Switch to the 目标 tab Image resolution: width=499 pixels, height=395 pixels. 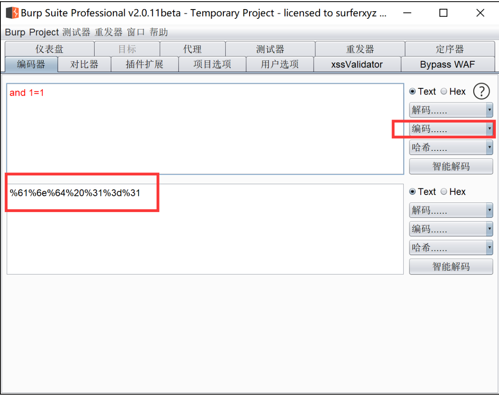point(127,49)
